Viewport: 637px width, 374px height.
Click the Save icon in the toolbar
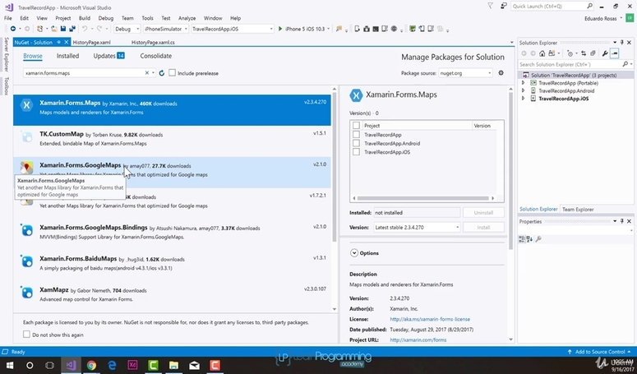click(63, 29)
